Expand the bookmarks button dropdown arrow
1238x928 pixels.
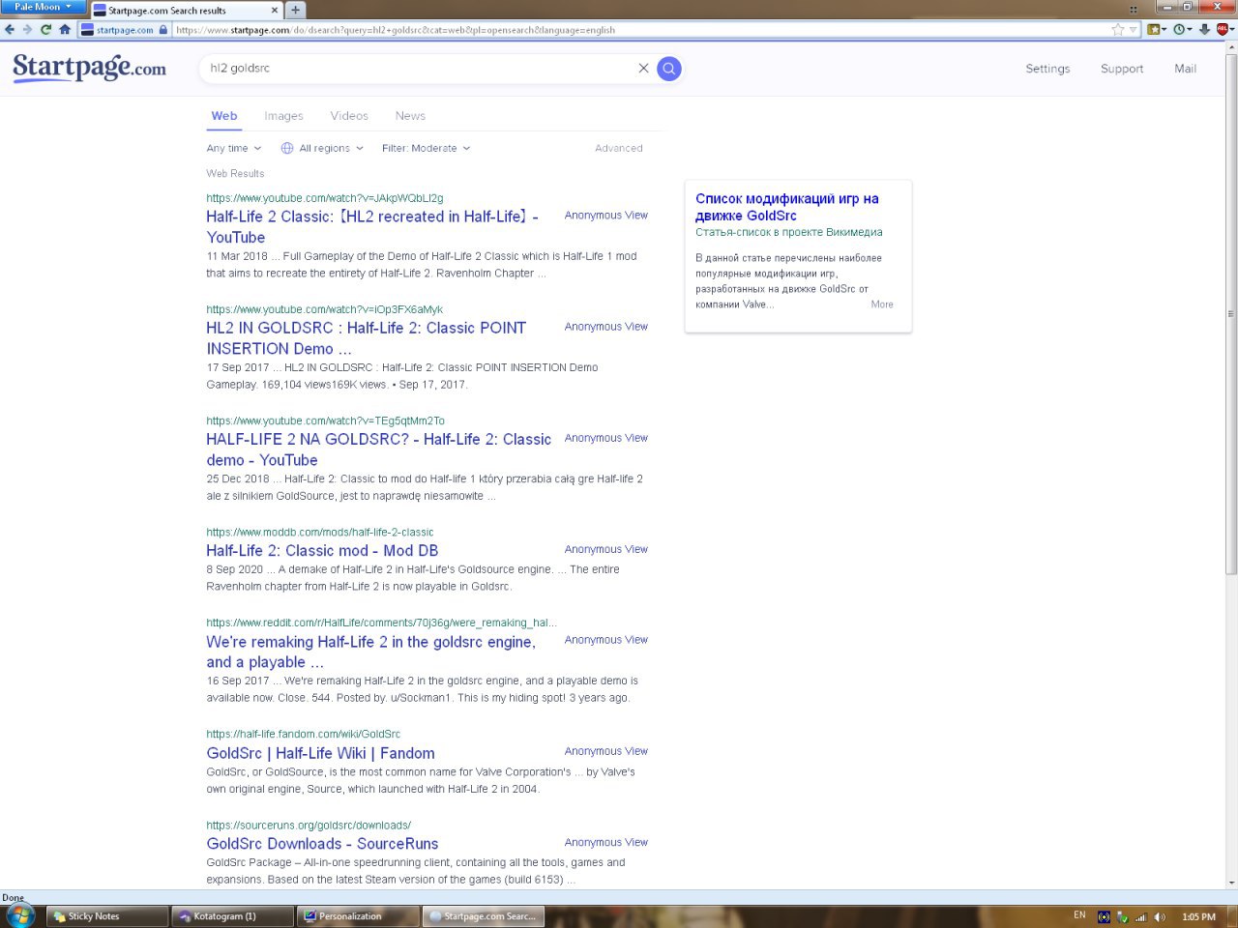tap(1164, 30)
